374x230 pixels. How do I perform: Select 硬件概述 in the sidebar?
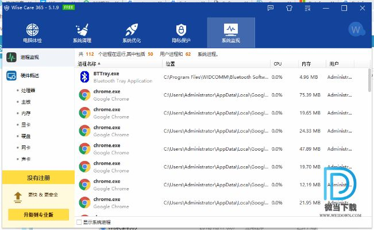click(38, 76)
